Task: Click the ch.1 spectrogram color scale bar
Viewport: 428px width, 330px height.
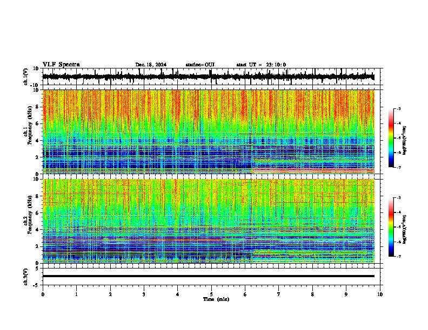Action: [391, 138]
